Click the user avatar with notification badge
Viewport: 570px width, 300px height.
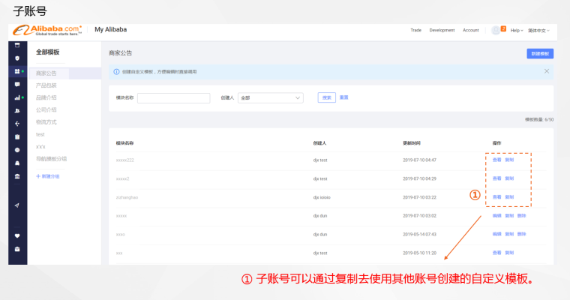tap(498, 30)
